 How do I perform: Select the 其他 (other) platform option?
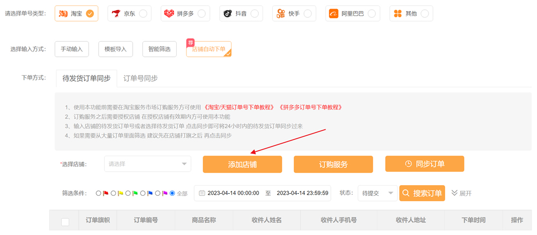click(411, 13)
